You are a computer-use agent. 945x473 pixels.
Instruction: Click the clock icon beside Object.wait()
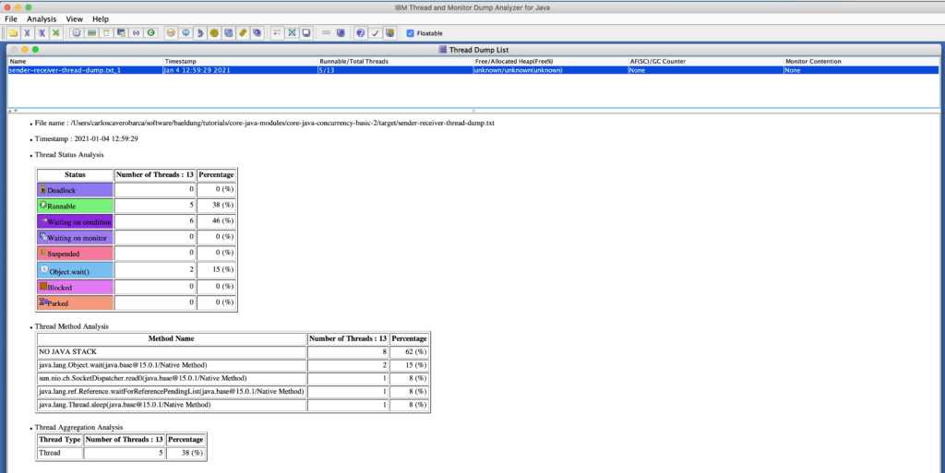coord(42,271)
